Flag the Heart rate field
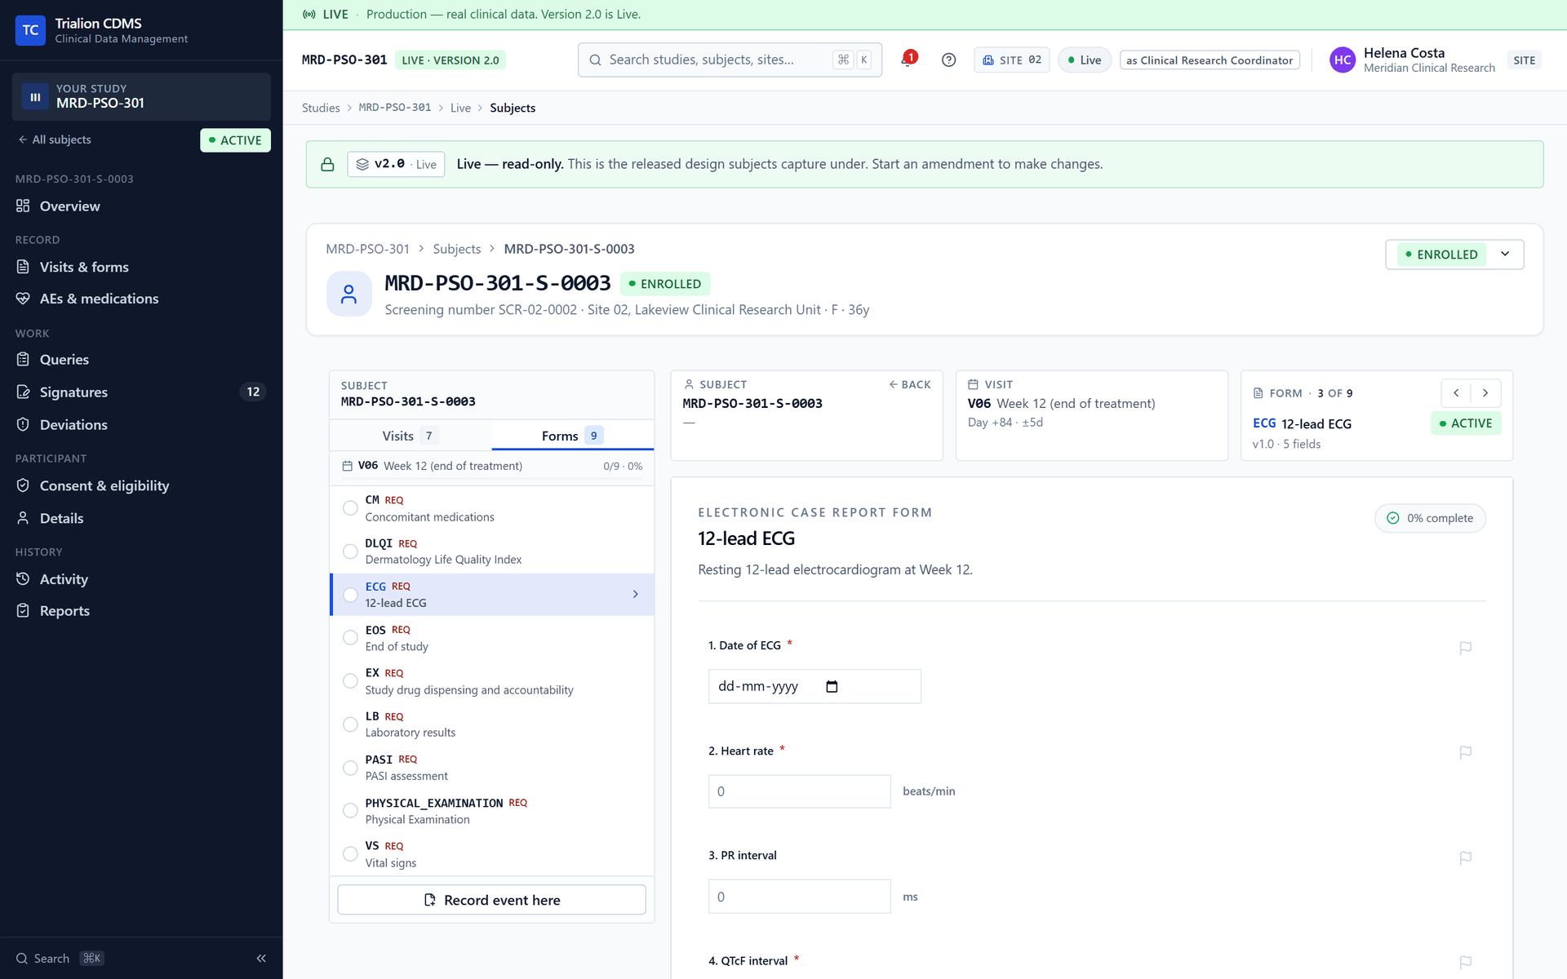This screenshot has width=1567, height=979. point(1465,752)
